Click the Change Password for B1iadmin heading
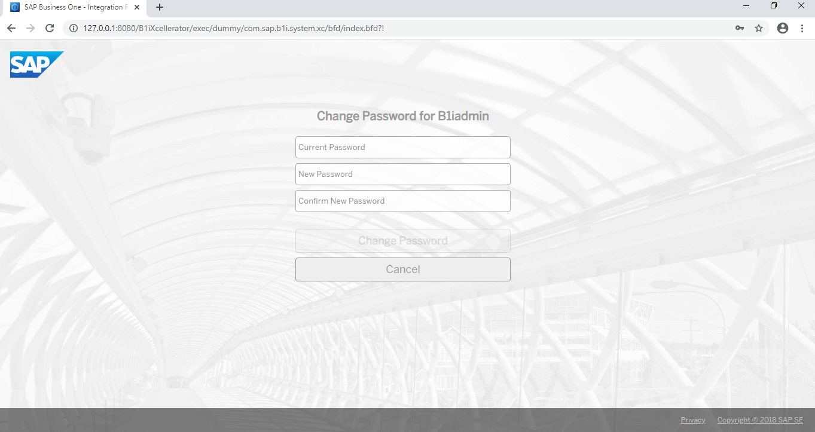The height and width of the screenshot is (432, 815). [403, 116]
